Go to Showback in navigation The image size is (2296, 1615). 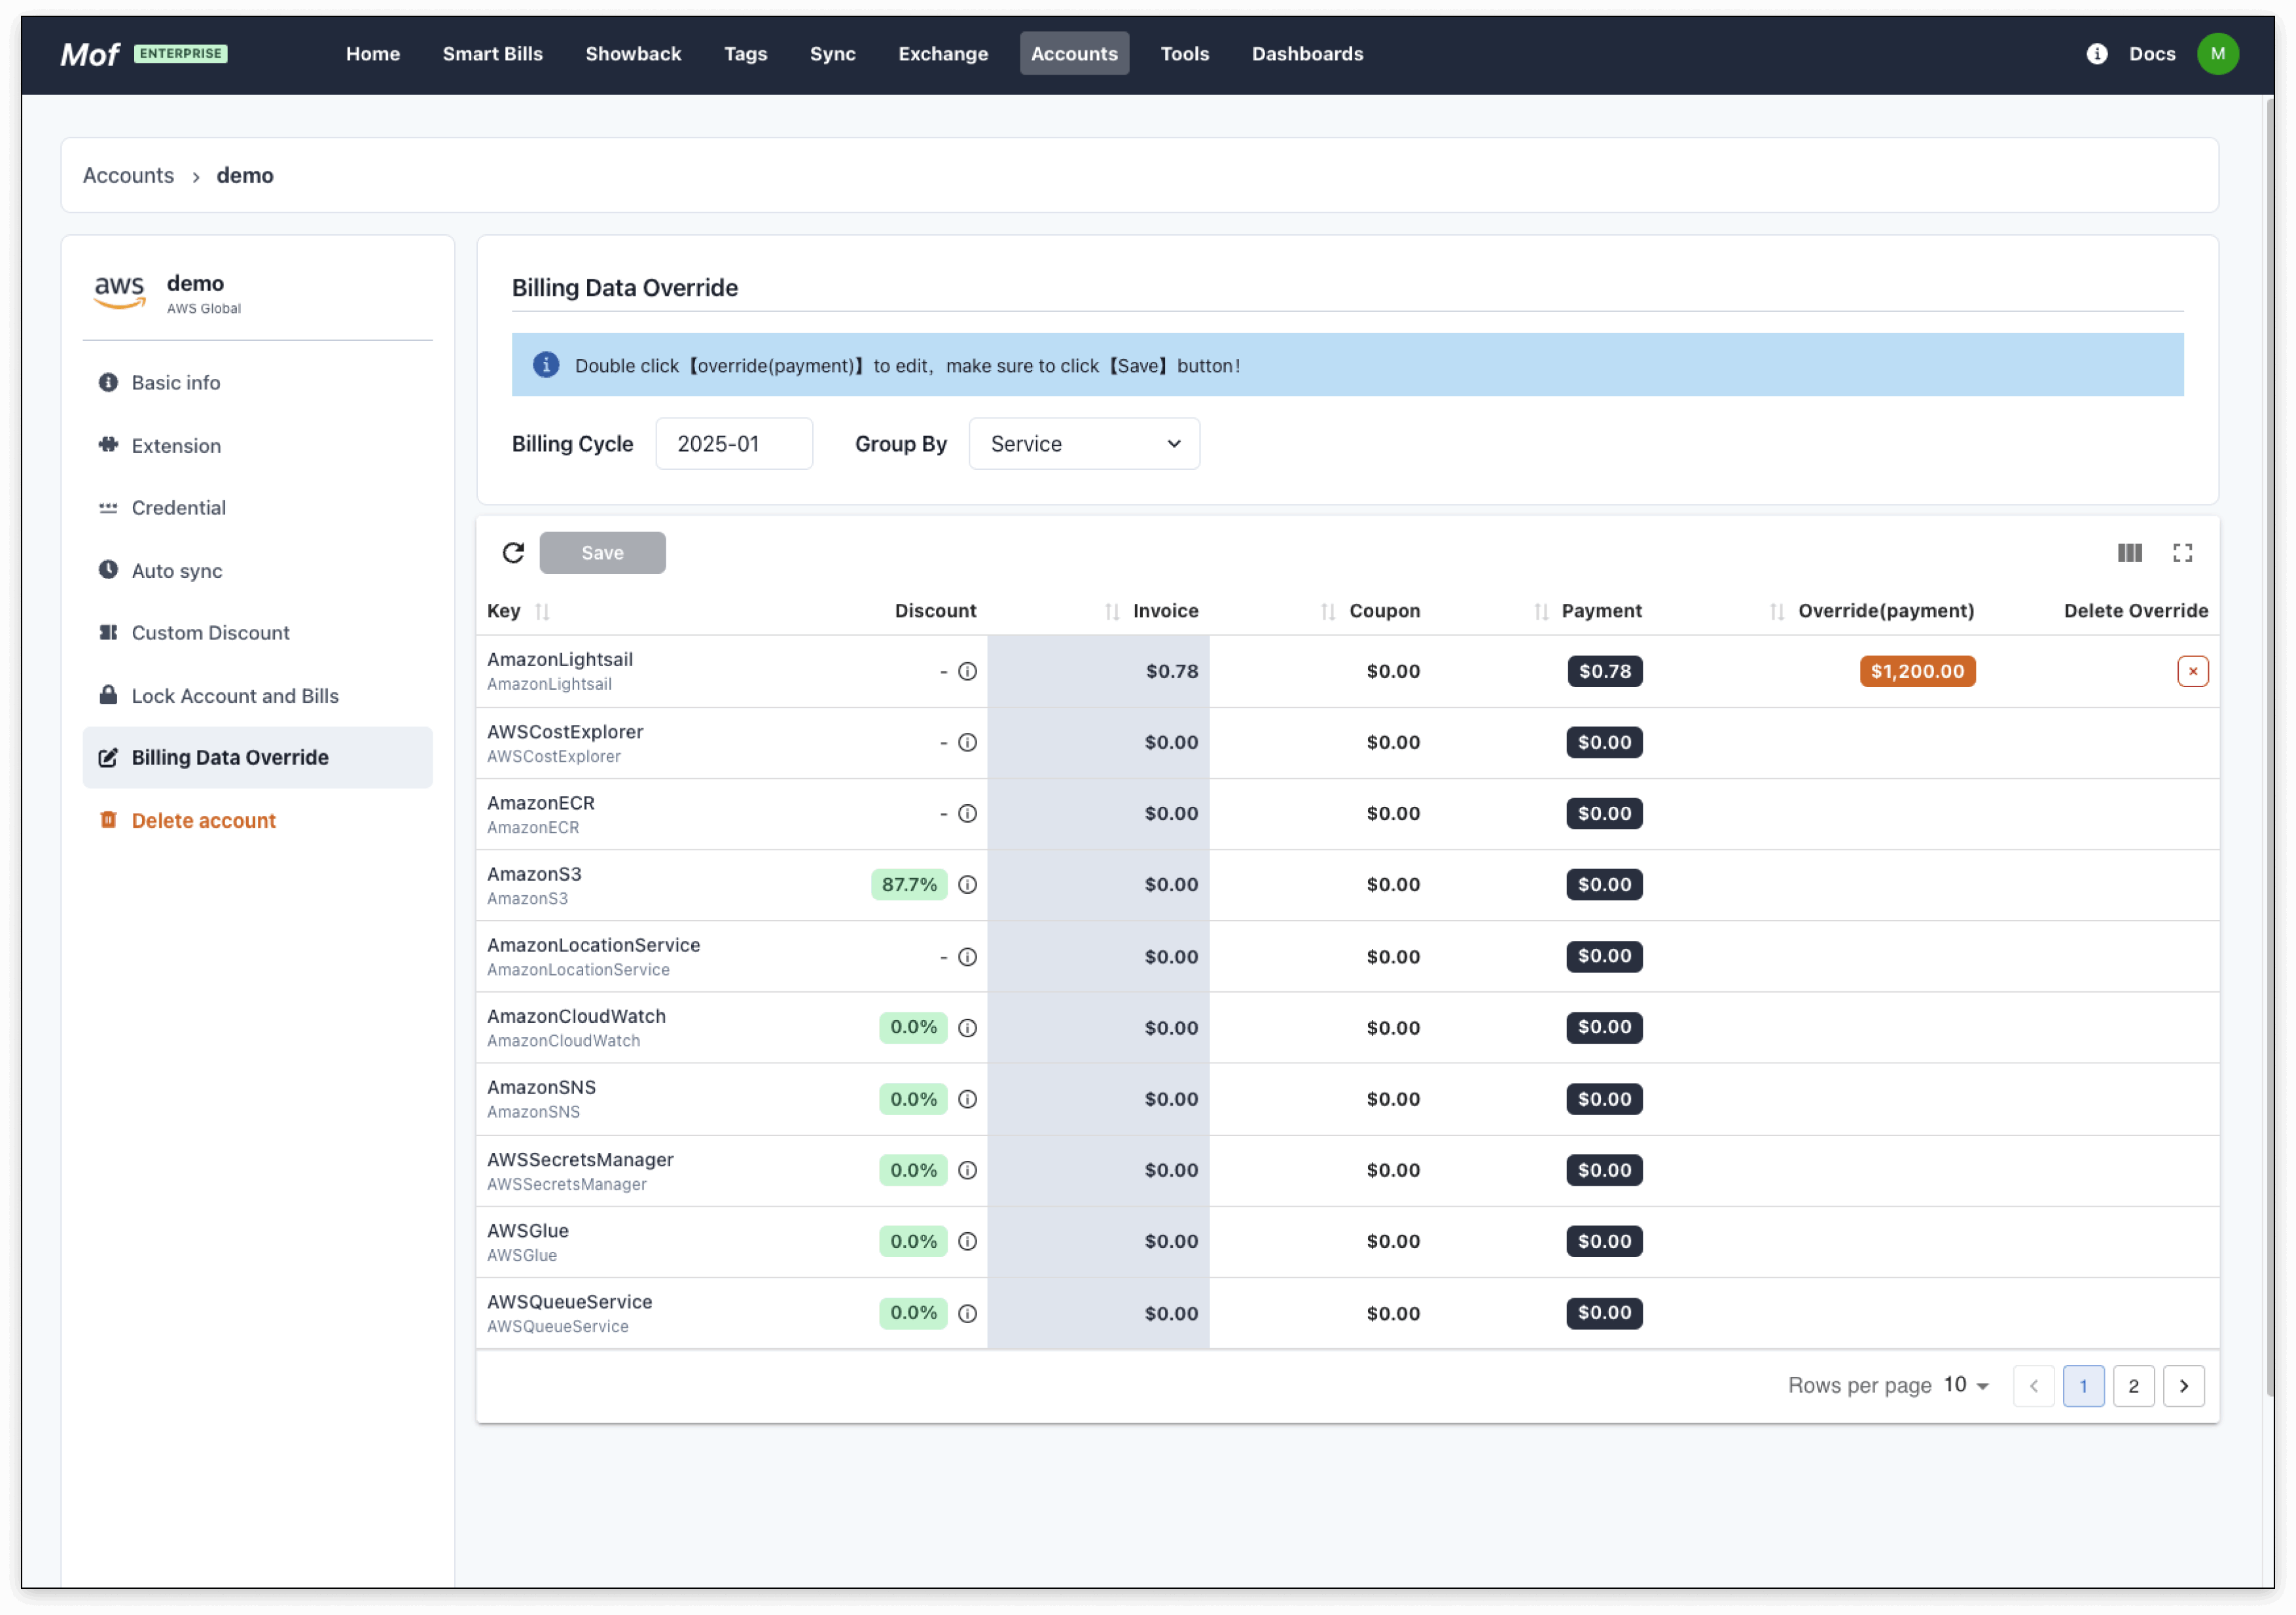[x=633, y=54]
